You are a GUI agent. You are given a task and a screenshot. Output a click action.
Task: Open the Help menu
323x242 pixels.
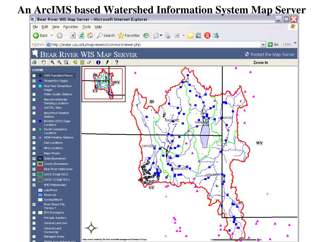point(98,27)
